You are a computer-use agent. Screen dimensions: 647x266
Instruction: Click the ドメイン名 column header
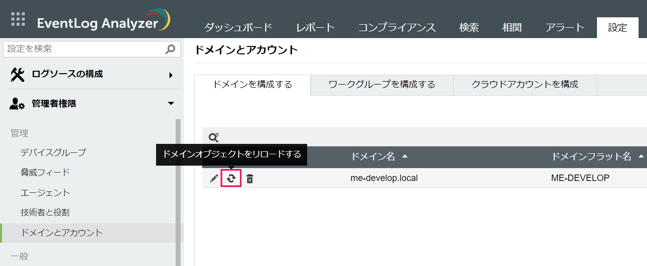click(x=373, y=157)
